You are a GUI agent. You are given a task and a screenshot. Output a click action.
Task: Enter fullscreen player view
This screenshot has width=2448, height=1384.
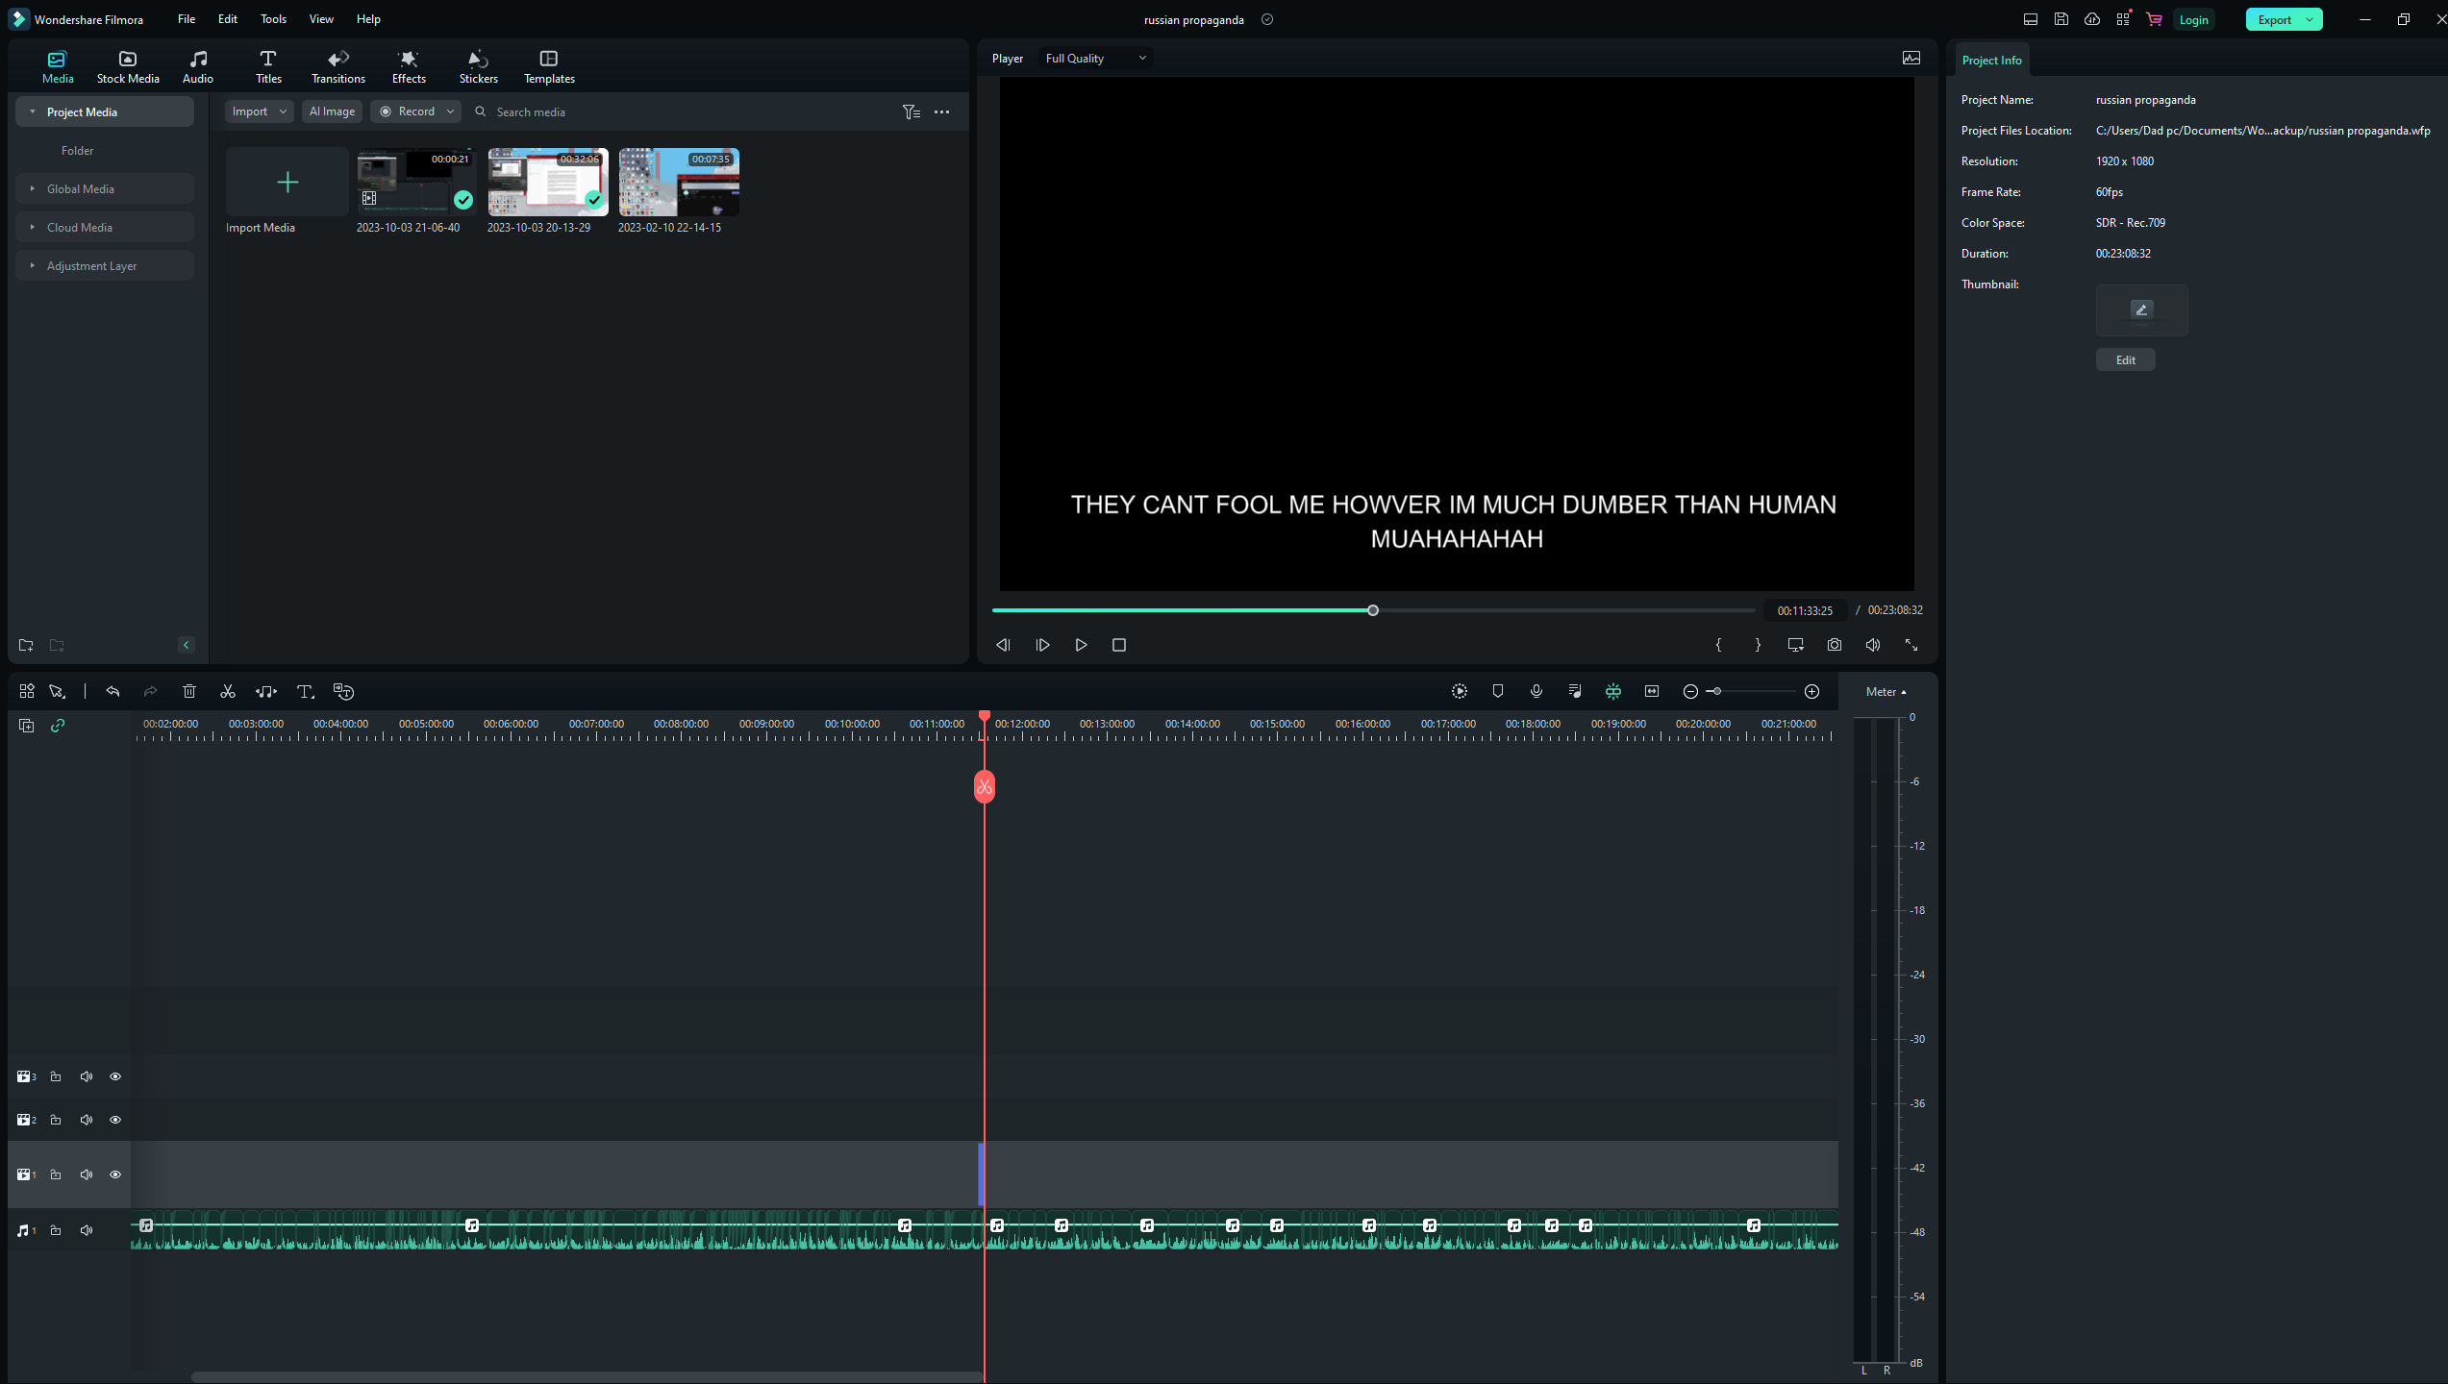1911,645
